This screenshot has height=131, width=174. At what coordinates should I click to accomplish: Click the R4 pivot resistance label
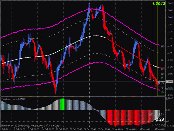[163, 60]
